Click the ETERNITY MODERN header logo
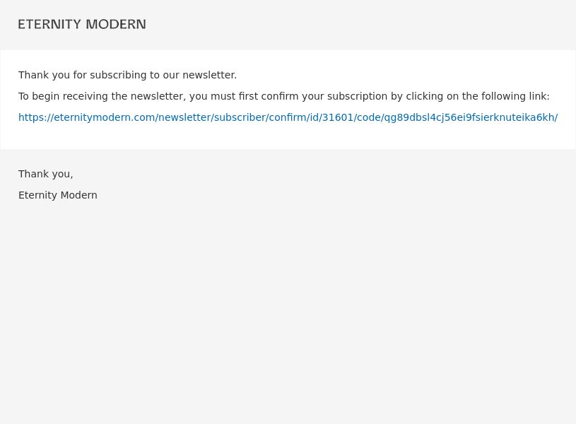This screenshot has height=424, width=576. (82, 24)
